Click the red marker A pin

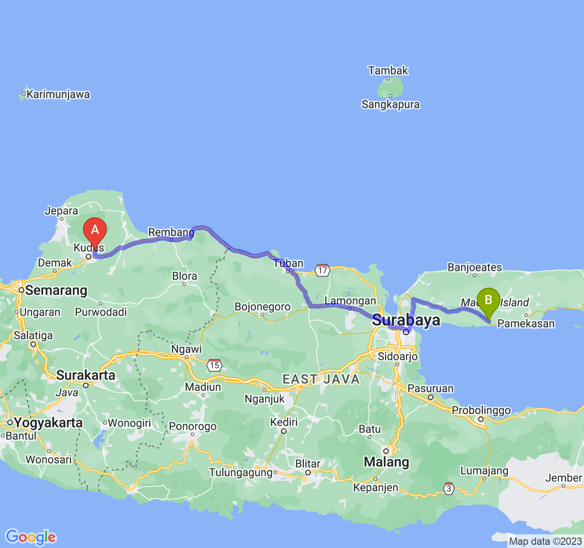tap(95, 234)
